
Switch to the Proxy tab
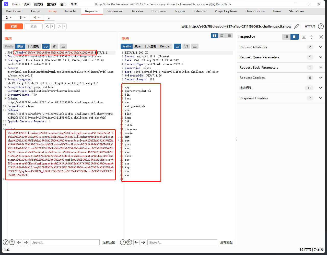53,11
